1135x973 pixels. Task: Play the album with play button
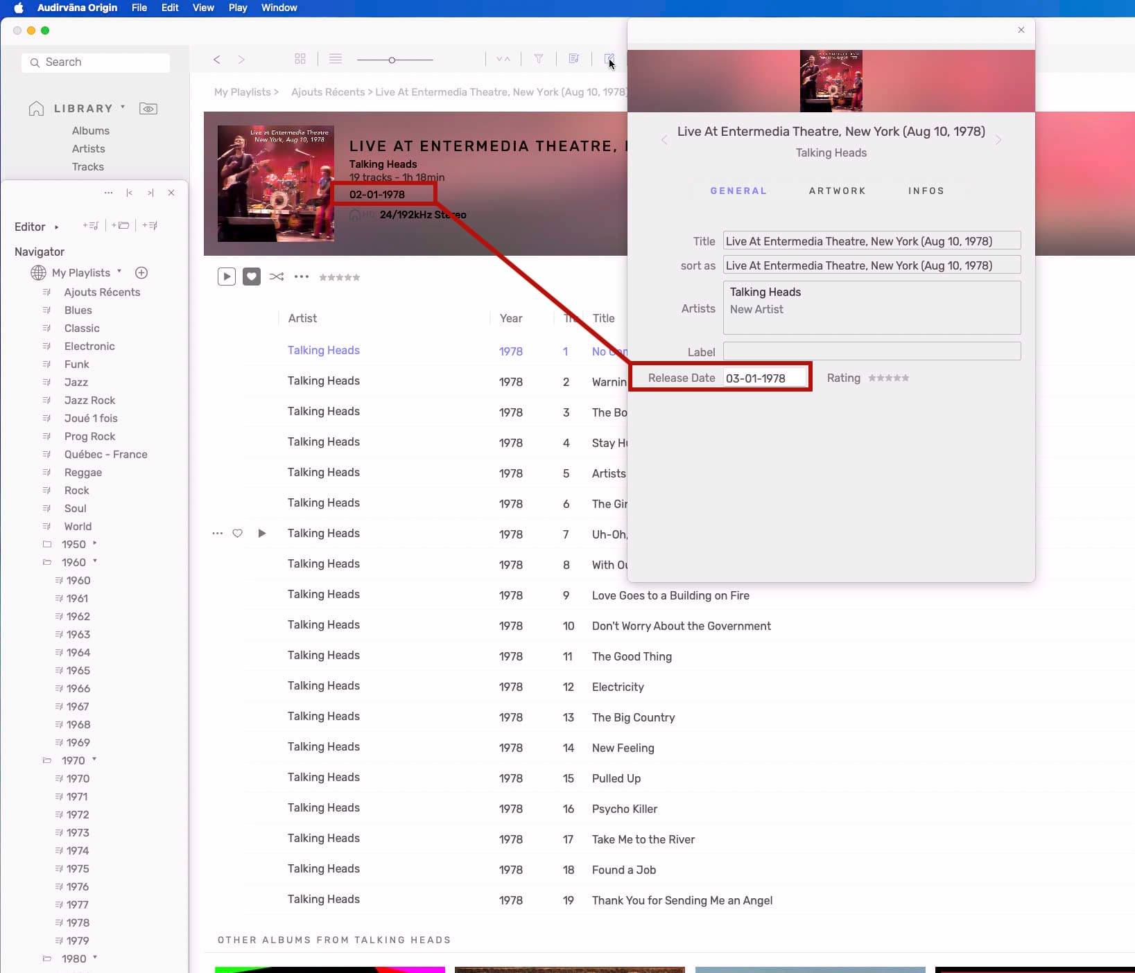tap(227, 277)
